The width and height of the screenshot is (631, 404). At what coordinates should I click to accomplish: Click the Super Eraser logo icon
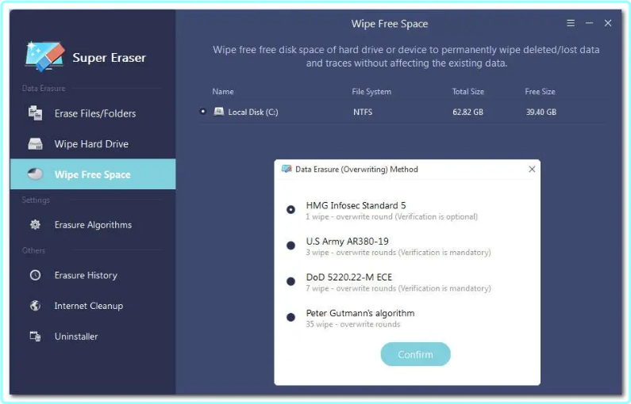coord(44,56)
